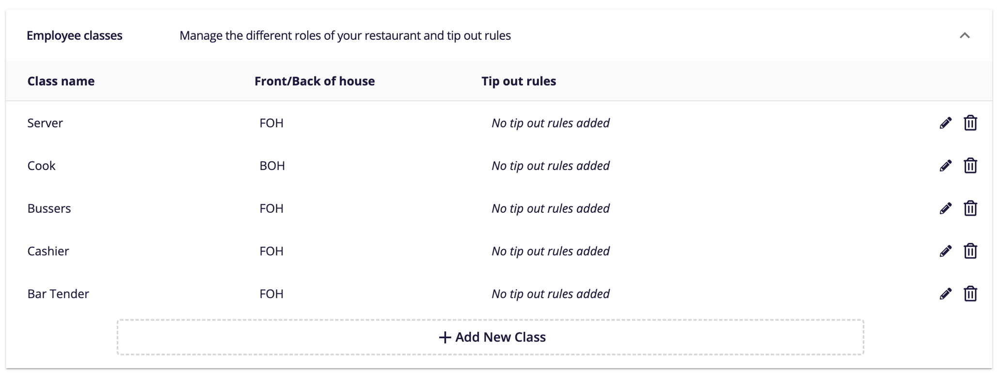Collapse the Employee classes section

pyautogui.click(x=965, y=35)
